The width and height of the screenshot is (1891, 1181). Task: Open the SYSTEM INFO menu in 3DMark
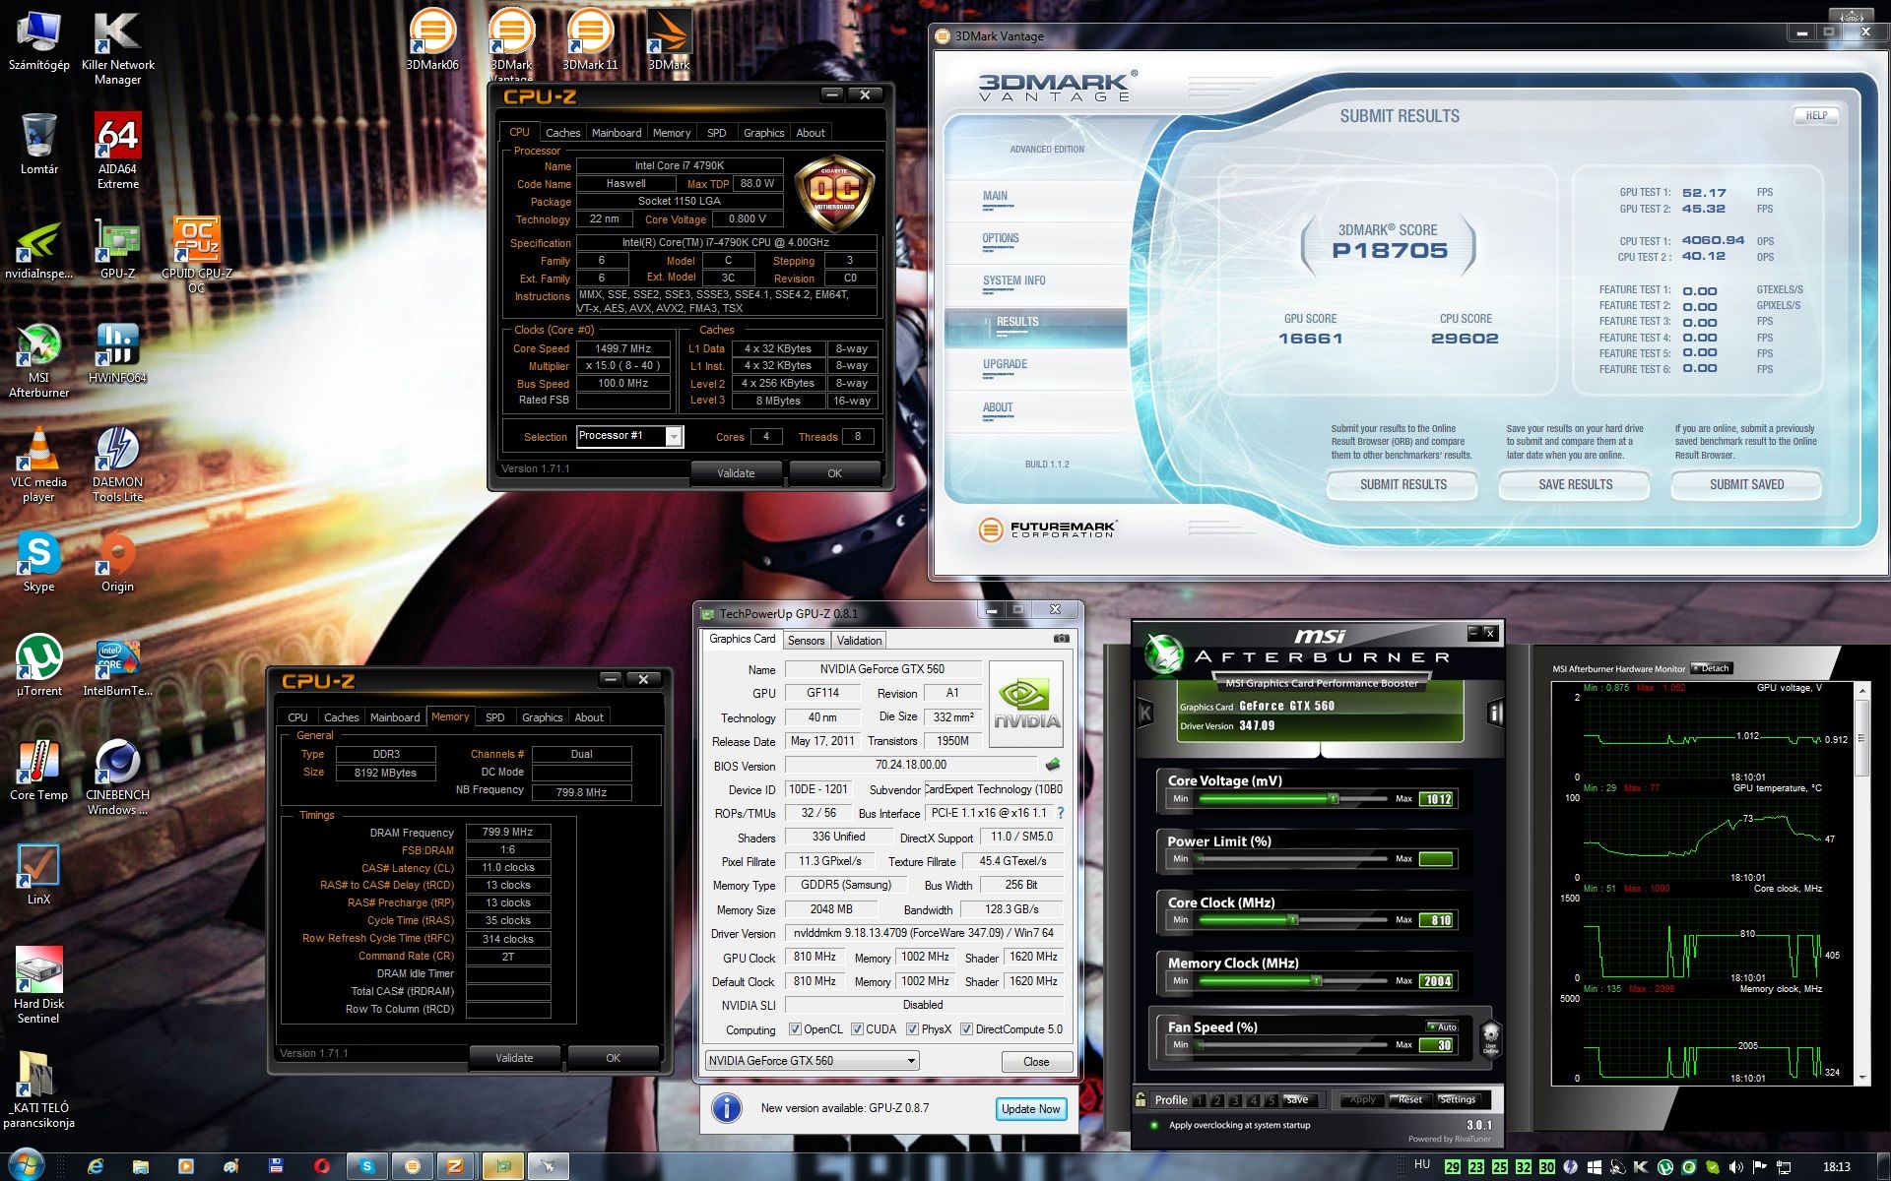[1013, 281]
